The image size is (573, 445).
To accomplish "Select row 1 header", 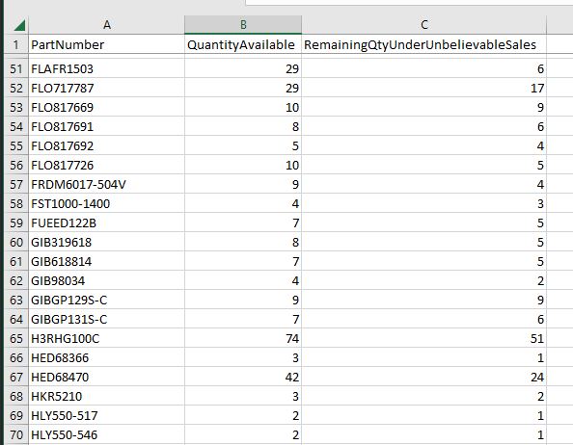I will [x=16, y=44].
